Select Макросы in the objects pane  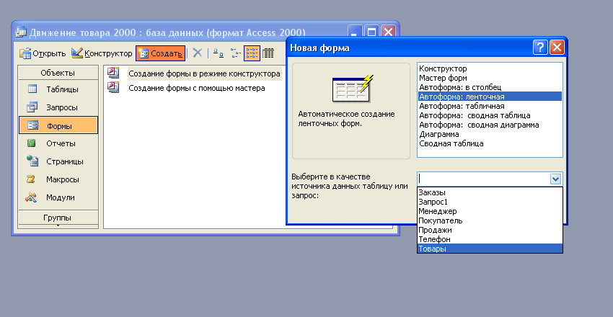coord(58,179)
